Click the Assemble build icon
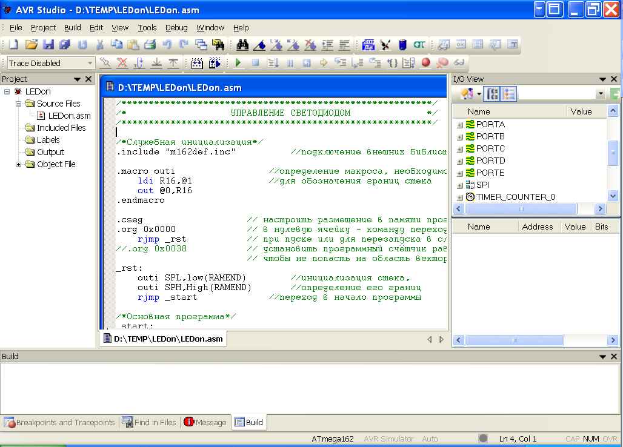 pos(197,63)
